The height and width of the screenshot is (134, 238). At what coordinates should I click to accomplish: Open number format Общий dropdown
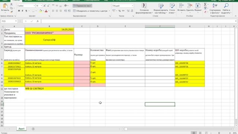[132, 6]
